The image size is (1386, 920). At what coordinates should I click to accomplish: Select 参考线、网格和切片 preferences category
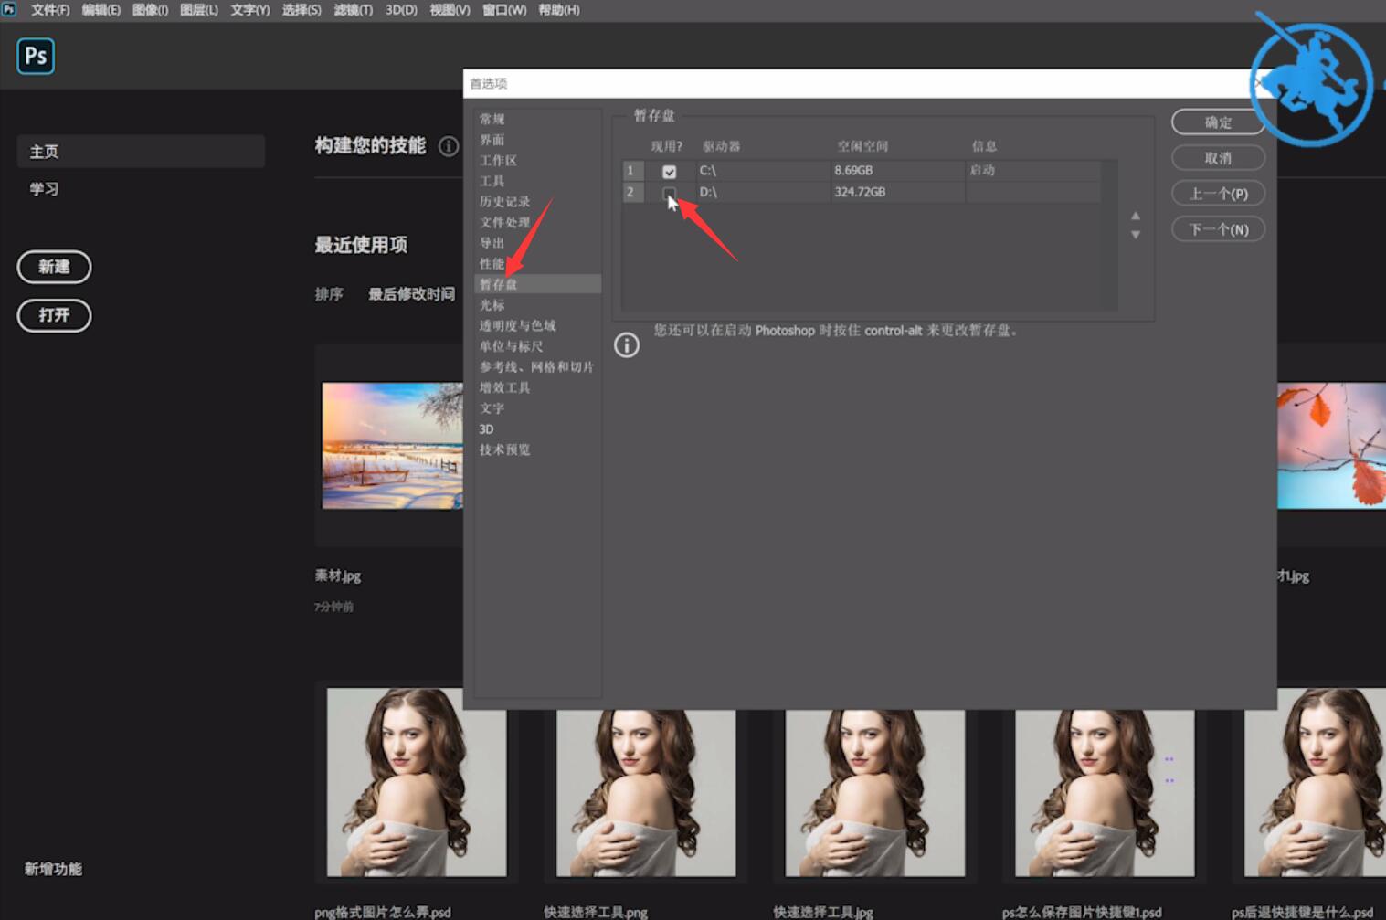tap(537, 367)
